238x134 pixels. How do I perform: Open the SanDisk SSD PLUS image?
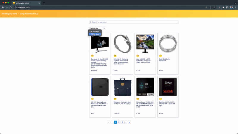tap(168, 87)
